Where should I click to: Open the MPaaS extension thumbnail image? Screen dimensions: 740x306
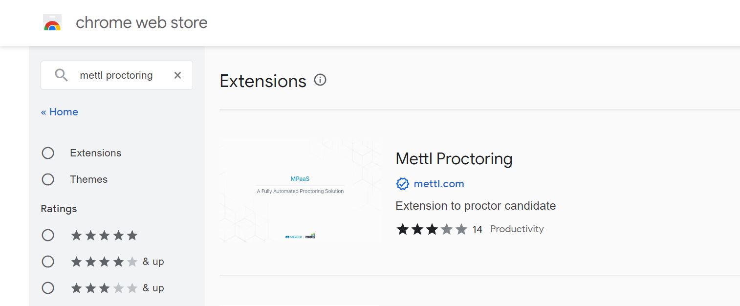point(300,191)
